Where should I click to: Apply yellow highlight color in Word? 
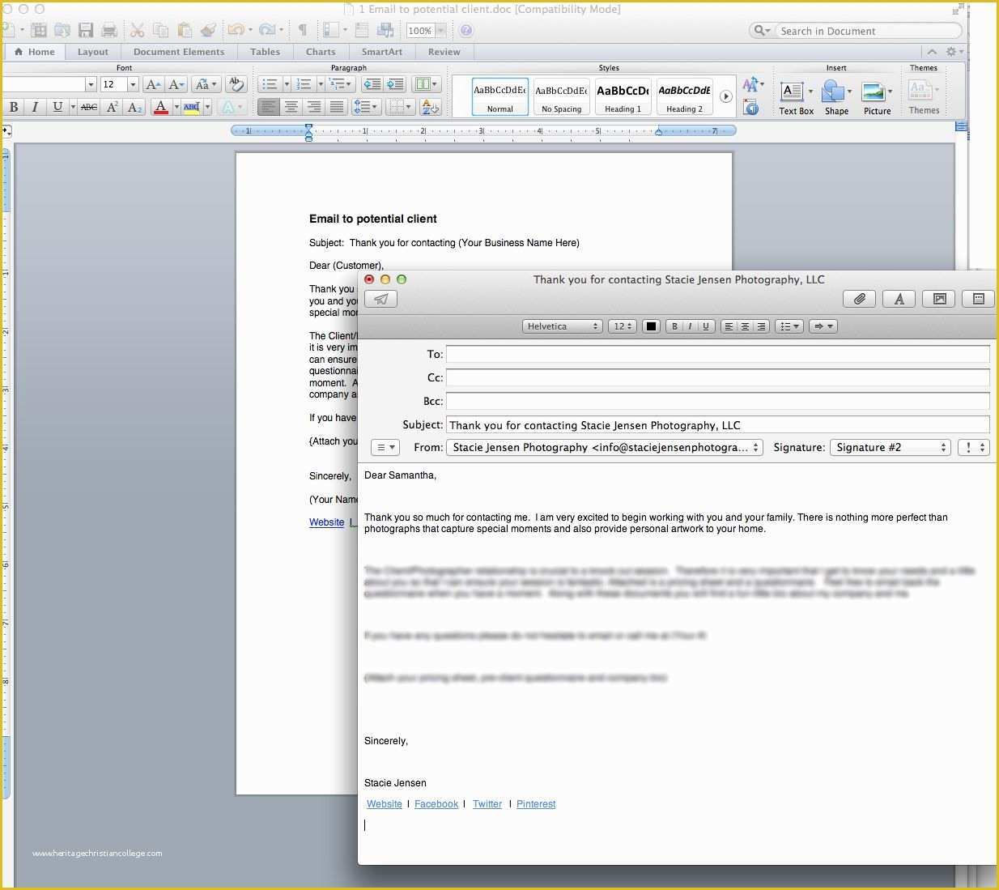click(191, 107)
